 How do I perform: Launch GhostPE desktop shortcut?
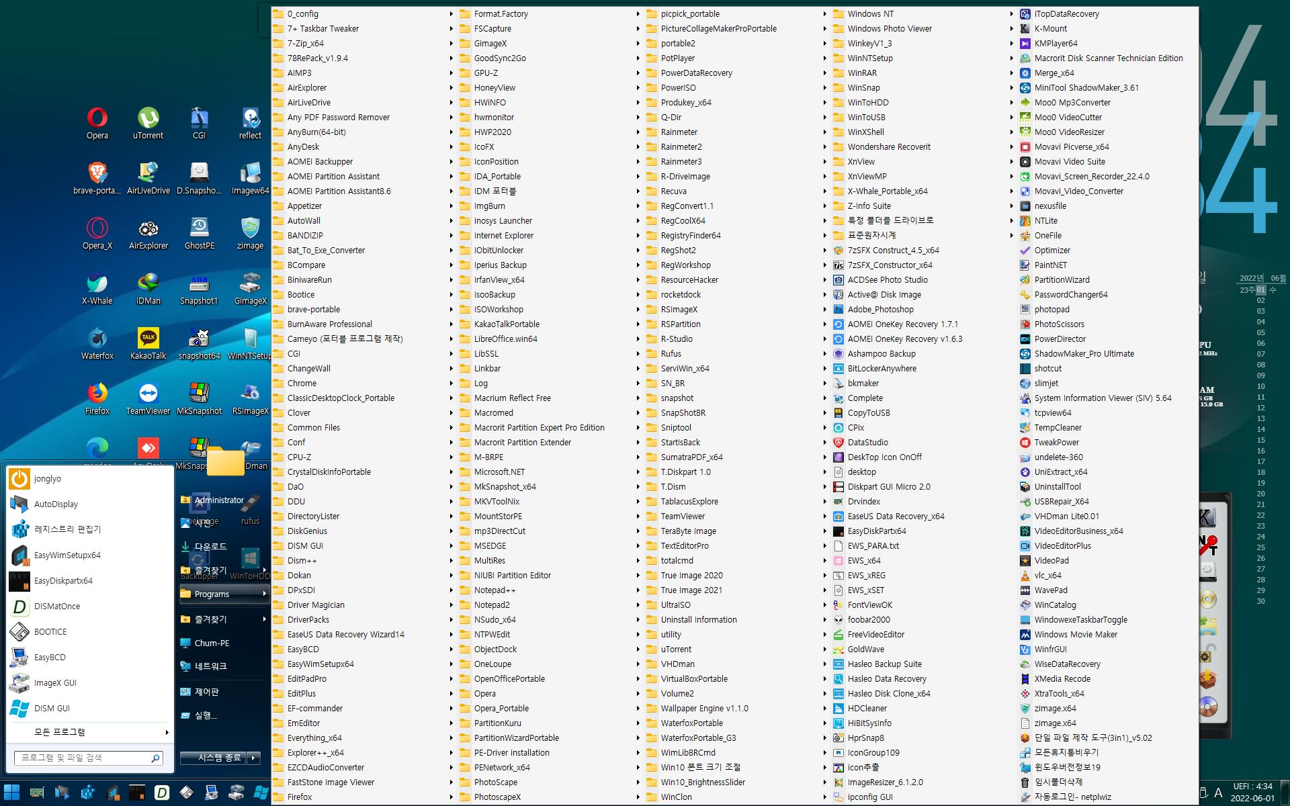point(199,234)
